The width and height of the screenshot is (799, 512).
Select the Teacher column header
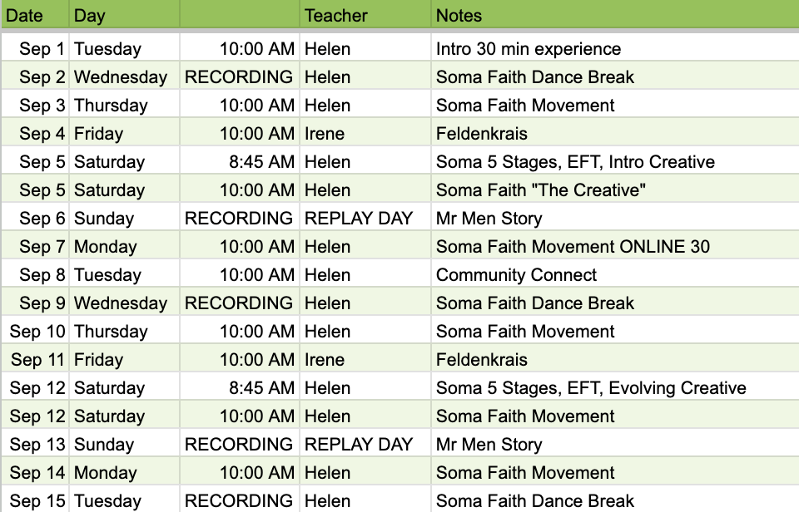point(365,15)
